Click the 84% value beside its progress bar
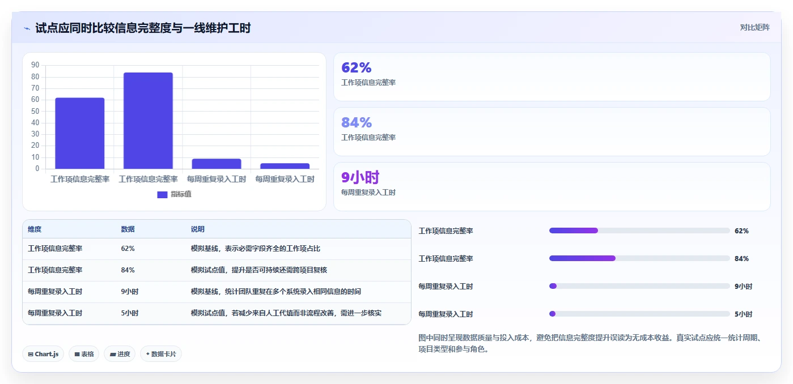This screenshot has width=793, height=384. tap(741, 259)
